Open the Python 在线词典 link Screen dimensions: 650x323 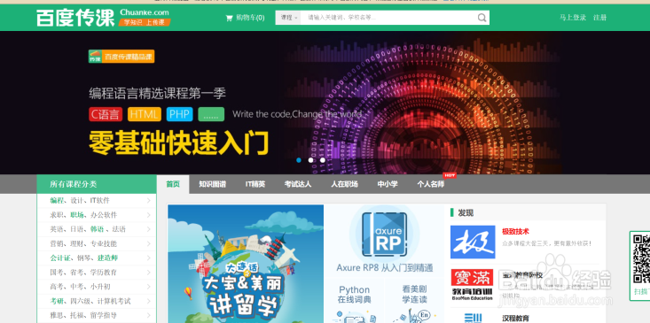click(x=355, y=295)
